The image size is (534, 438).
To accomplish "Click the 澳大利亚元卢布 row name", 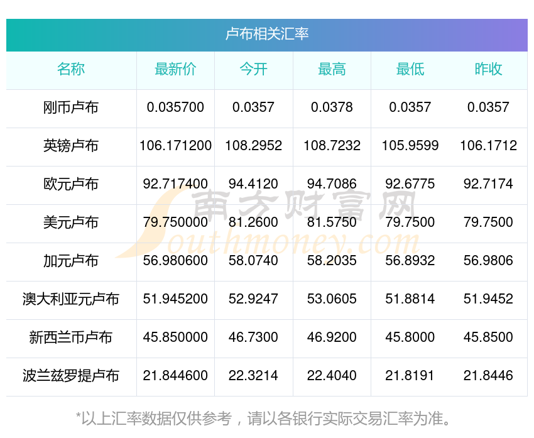I will 71,299.
